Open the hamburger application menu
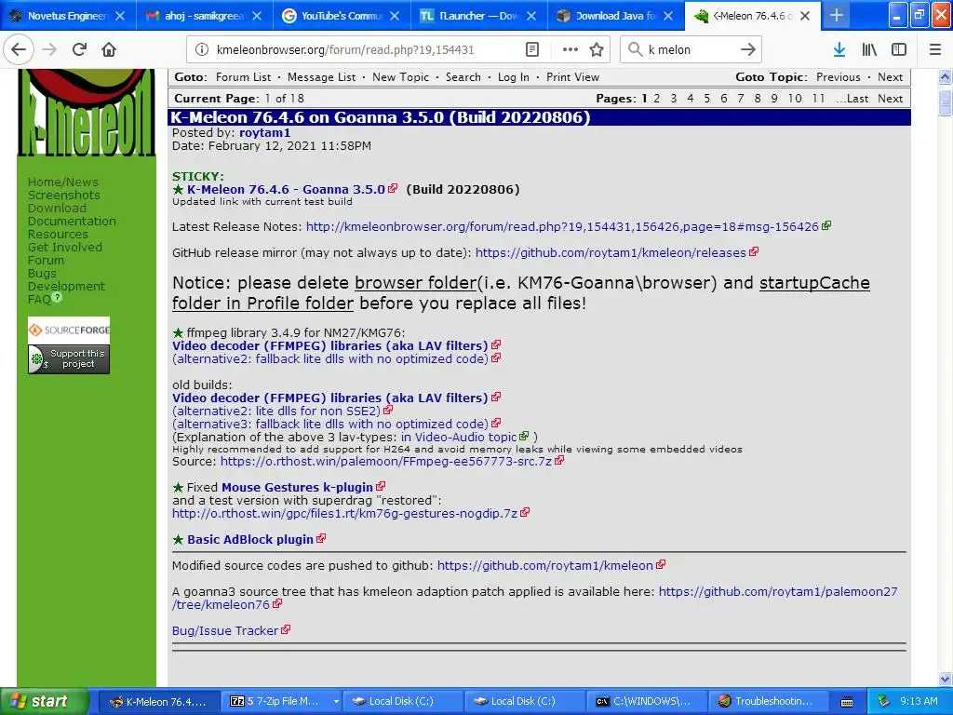 (934, 49)
